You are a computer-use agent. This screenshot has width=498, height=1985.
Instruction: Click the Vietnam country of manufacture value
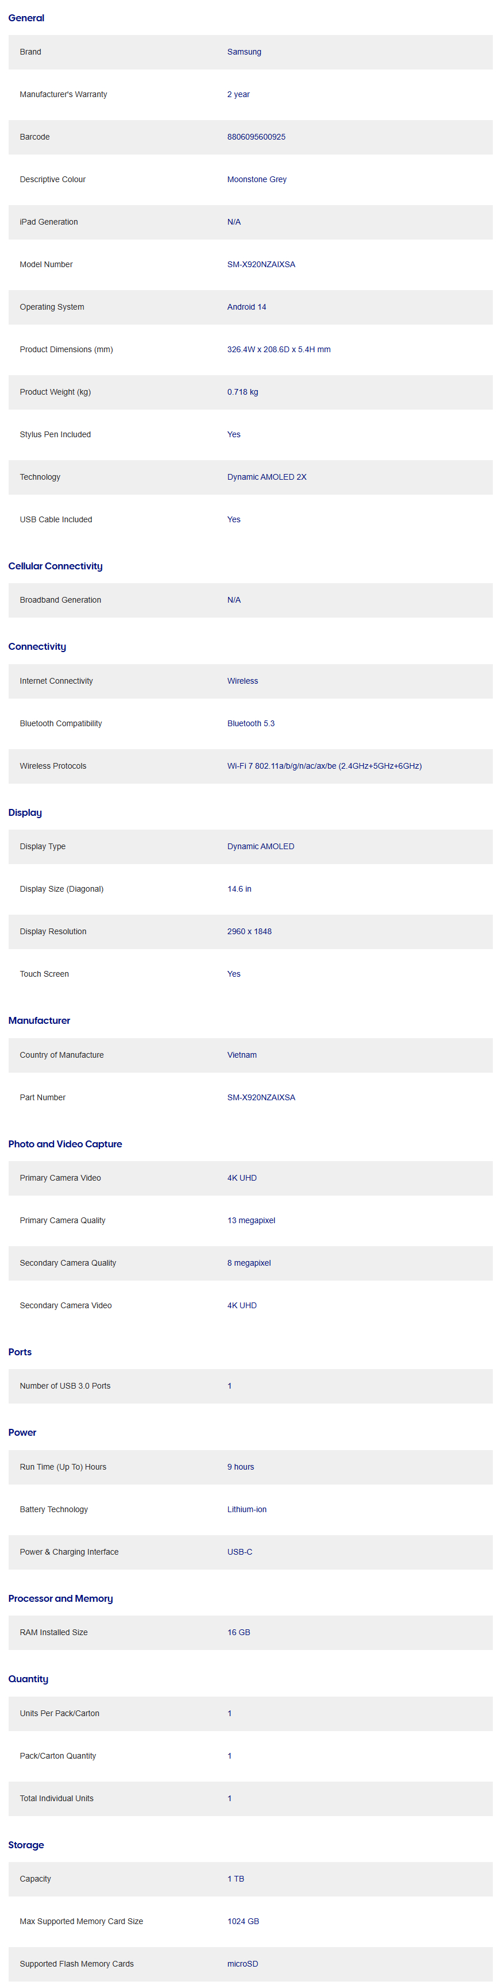tap(242, 1055)
